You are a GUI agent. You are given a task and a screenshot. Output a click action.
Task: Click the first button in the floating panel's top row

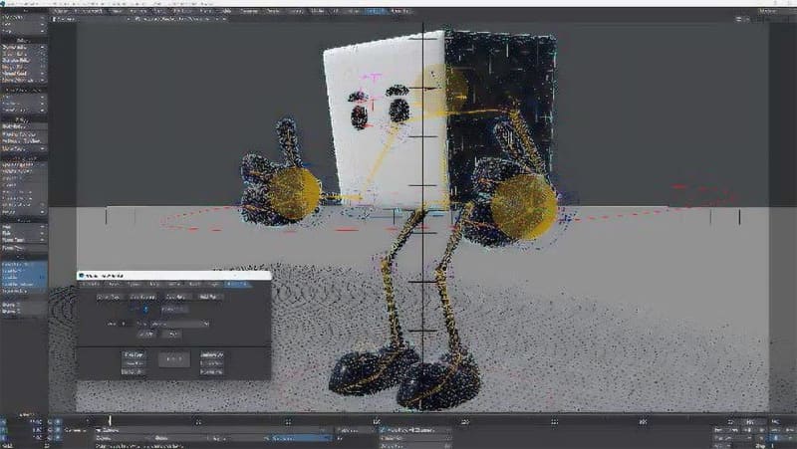click(x=108, y=297)
